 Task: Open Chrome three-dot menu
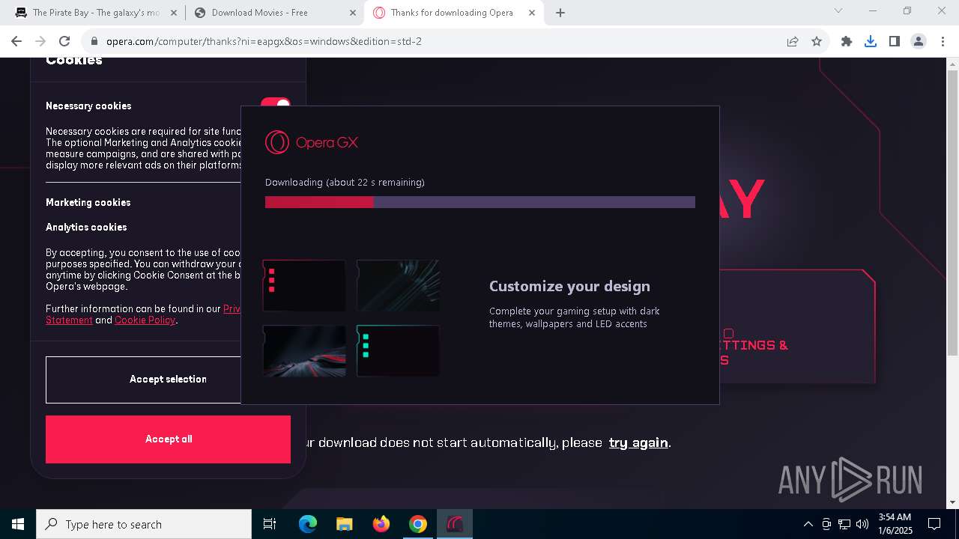click(942, 41)
